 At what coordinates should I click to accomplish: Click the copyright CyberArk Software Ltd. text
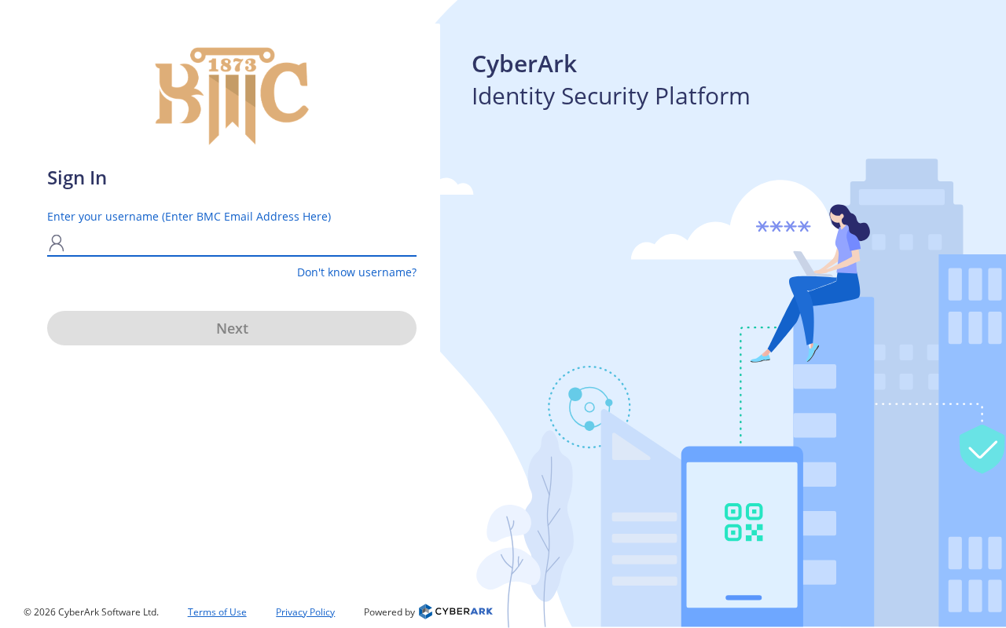(91, 612)
